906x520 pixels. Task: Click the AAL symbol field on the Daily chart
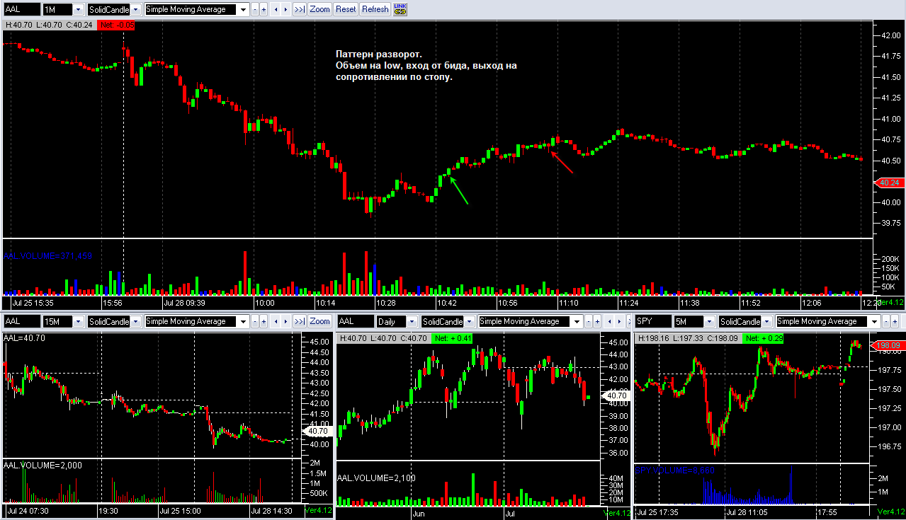coord(356,321)
